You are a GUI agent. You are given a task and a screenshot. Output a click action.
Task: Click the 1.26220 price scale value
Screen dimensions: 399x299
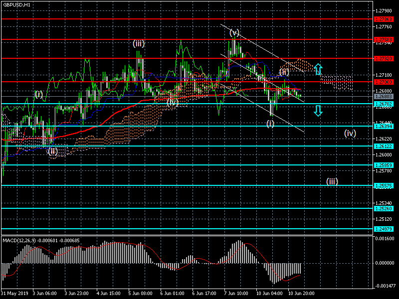[384, 139]
